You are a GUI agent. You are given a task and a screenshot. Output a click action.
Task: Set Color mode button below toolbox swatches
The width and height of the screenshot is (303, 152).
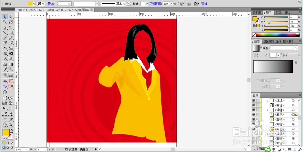point(4,143)
